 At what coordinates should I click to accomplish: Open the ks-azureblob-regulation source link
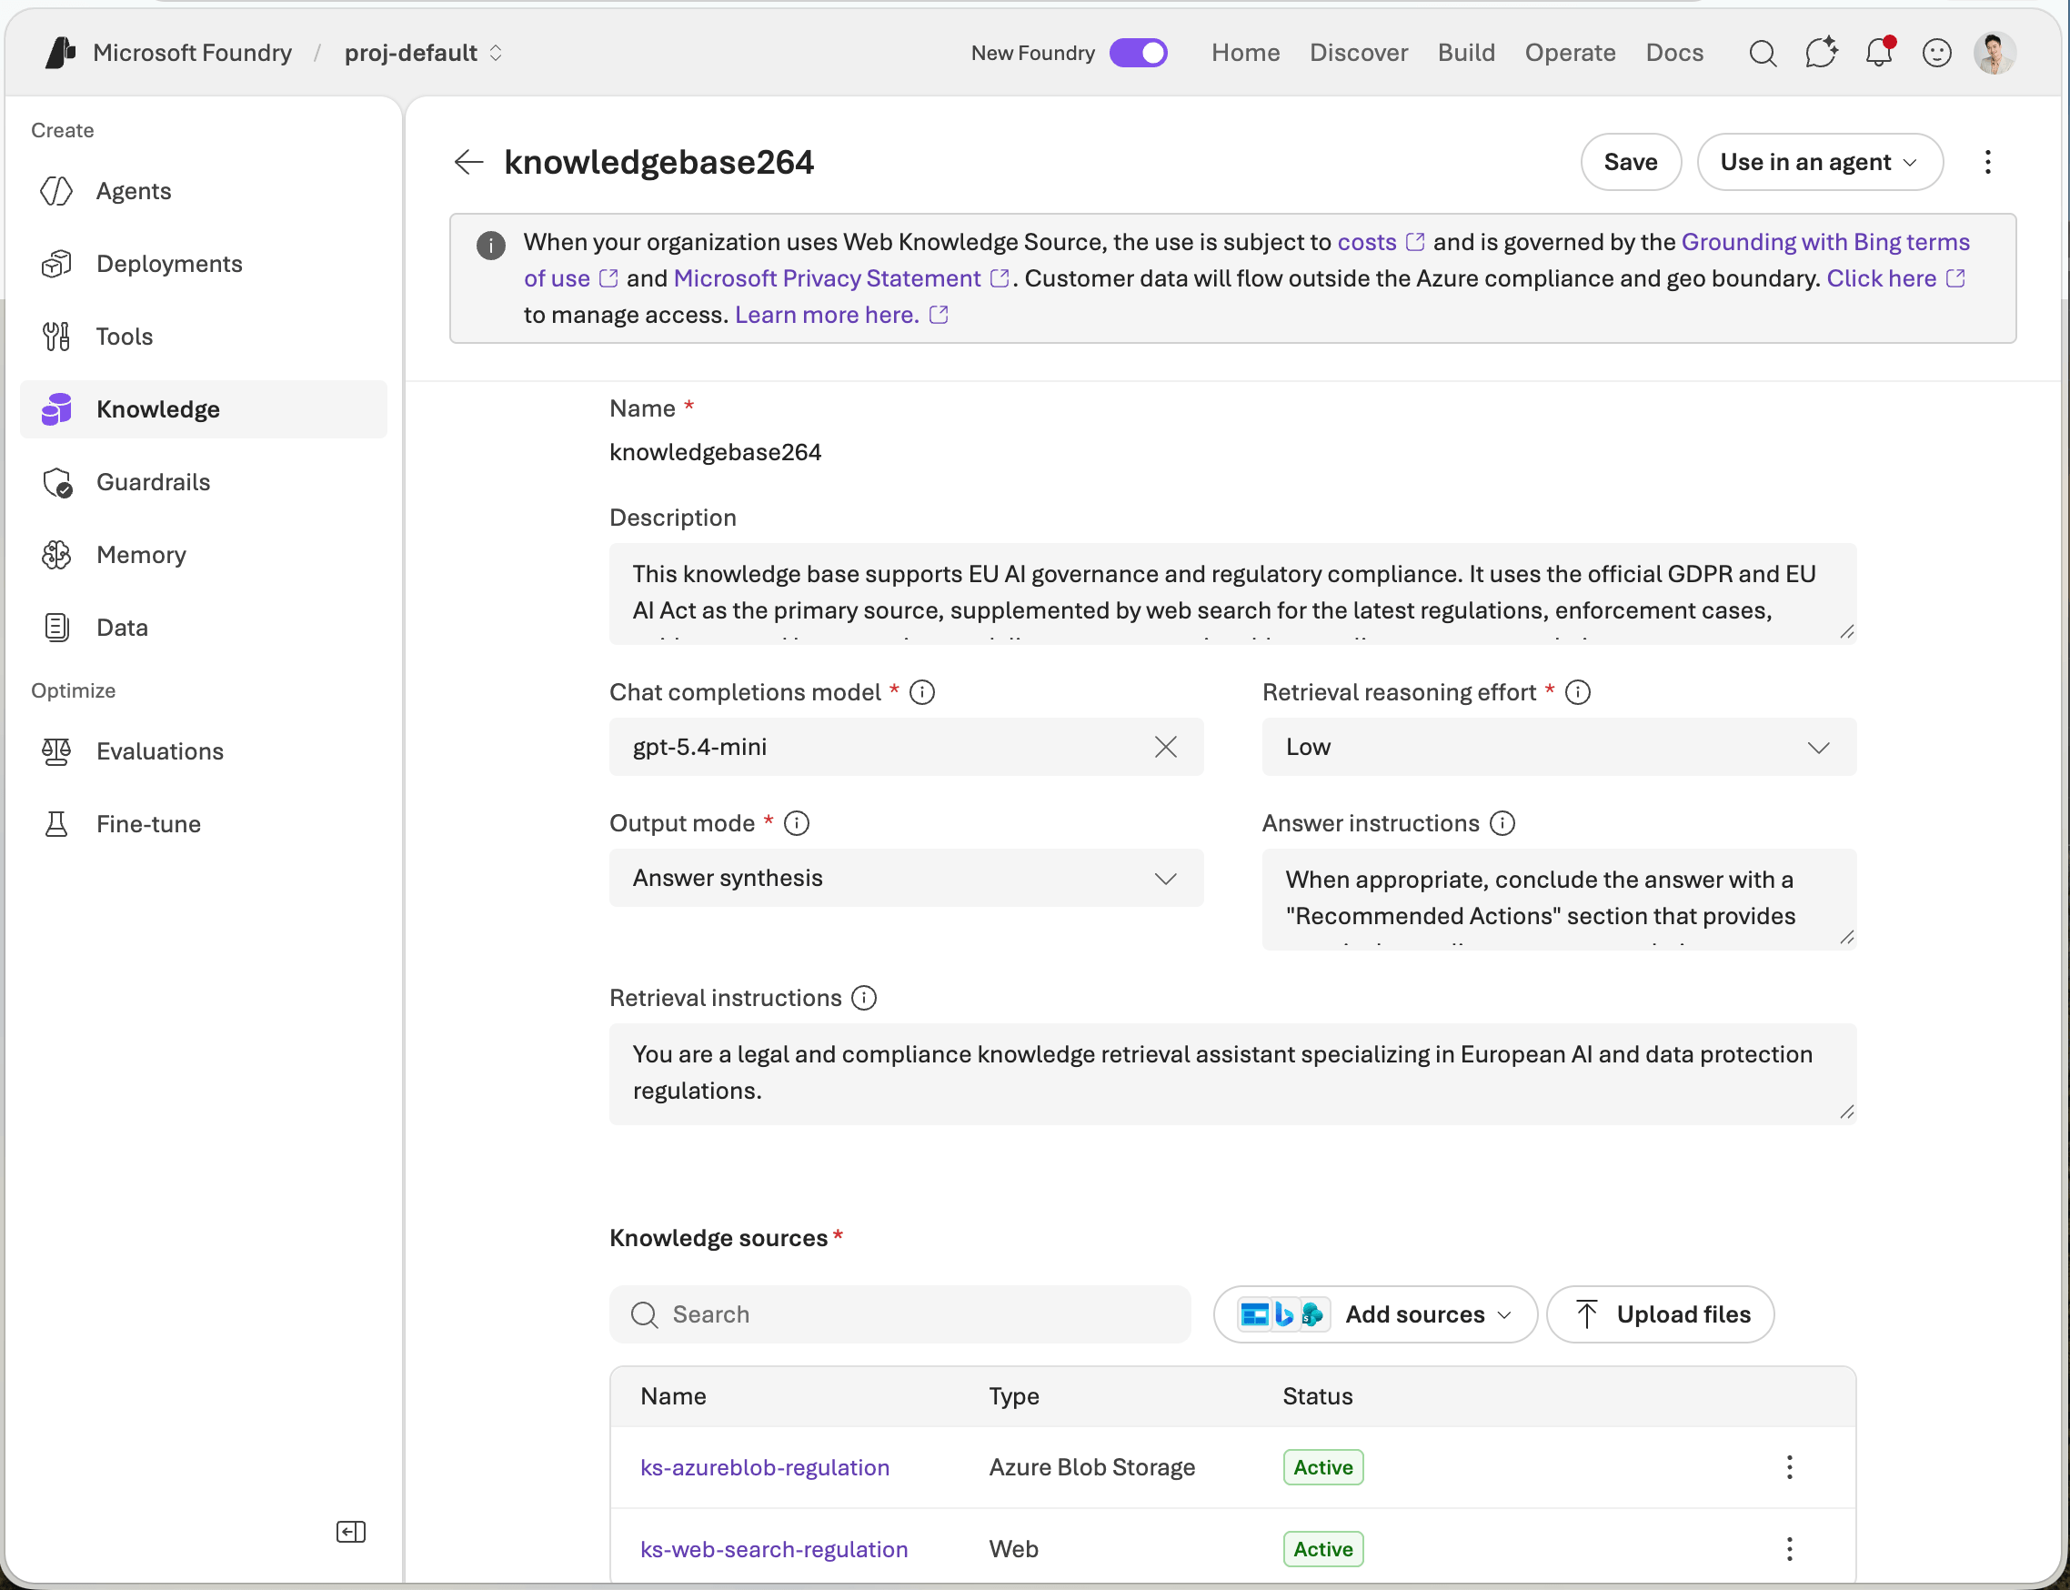point(764,1467)
